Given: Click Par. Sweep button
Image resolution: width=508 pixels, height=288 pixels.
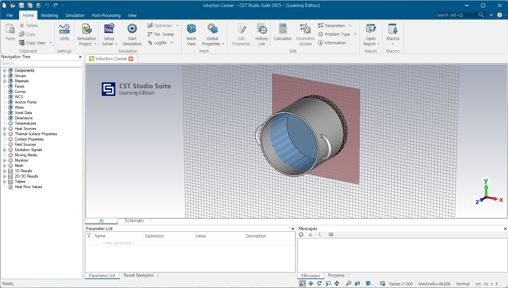Looking at the screenshot, I should 161,34.
